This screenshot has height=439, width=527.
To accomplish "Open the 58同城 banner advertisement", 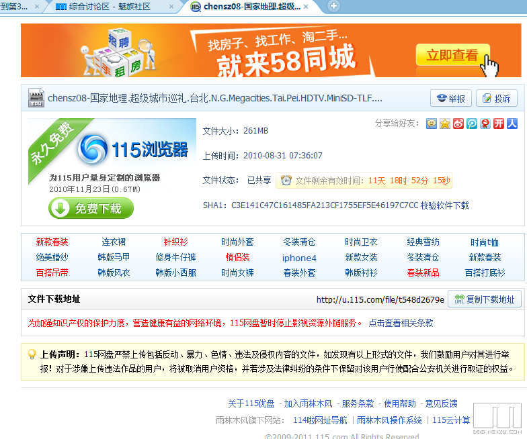I will coord(271,50).
